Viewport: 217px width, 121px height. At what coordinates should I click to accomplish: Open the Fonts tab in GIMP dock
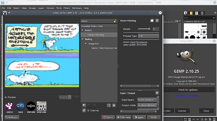point(197,13)
